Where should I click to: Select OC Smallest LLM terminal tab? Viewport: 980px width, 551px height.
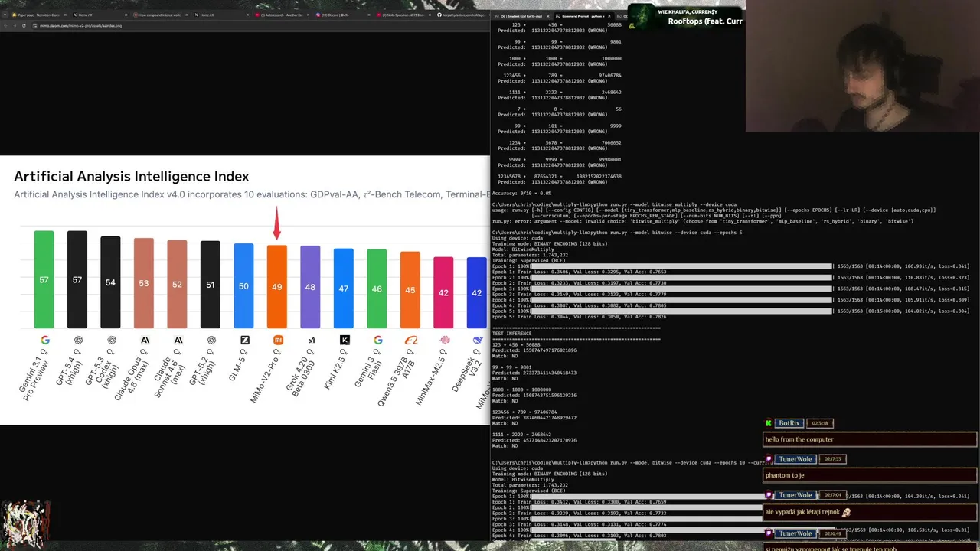[x=522, y=16]
